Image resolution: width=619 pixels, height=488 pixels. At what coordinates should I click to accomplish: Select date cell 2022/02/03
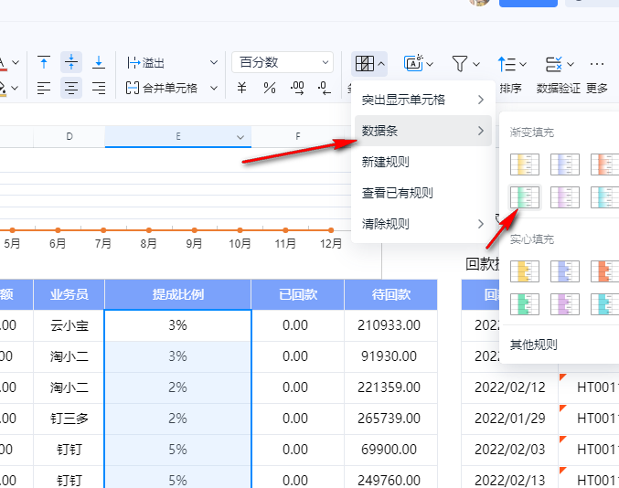tap(509, 450)
